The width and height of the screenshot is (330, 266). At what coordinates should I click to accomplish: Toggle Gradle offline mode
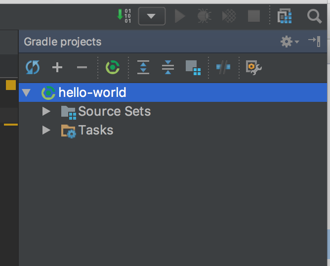[223, 67]
